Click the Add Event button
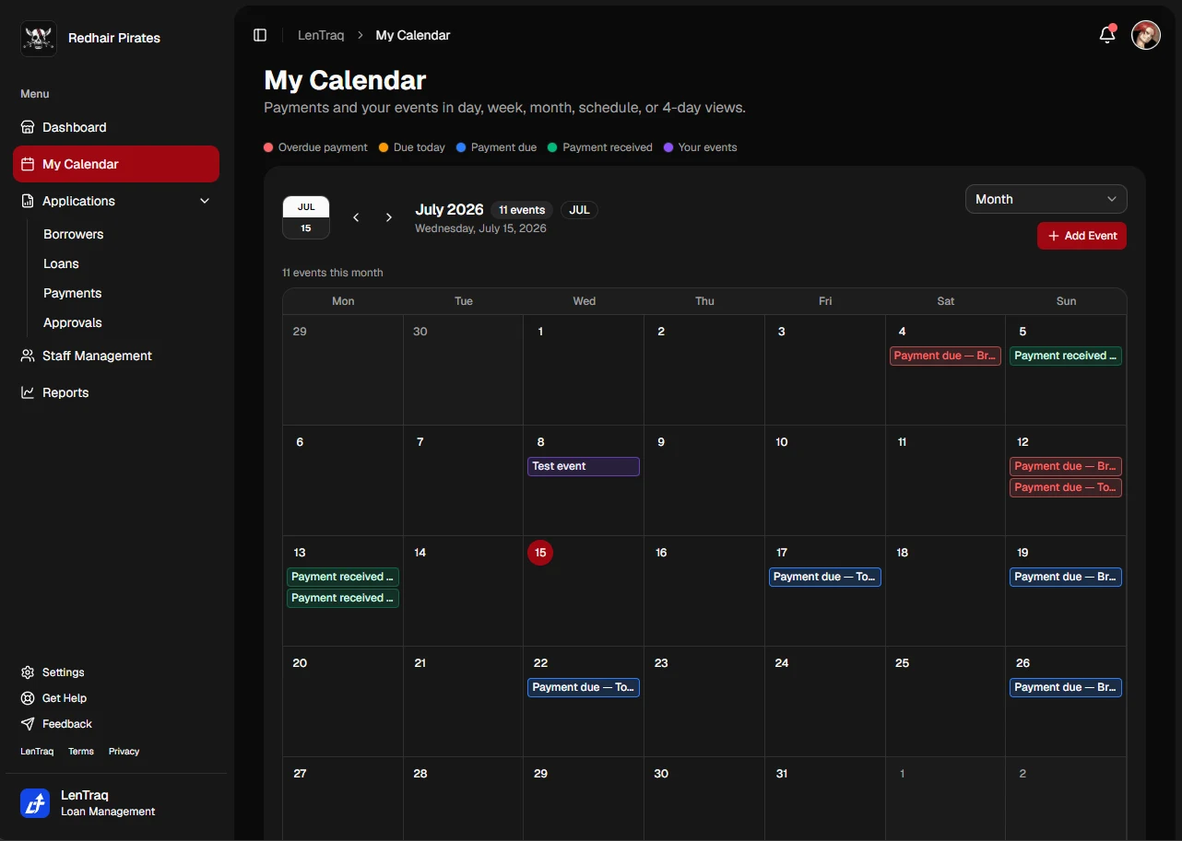This screenshot has width=1182, height=841. click(1082, 236)
